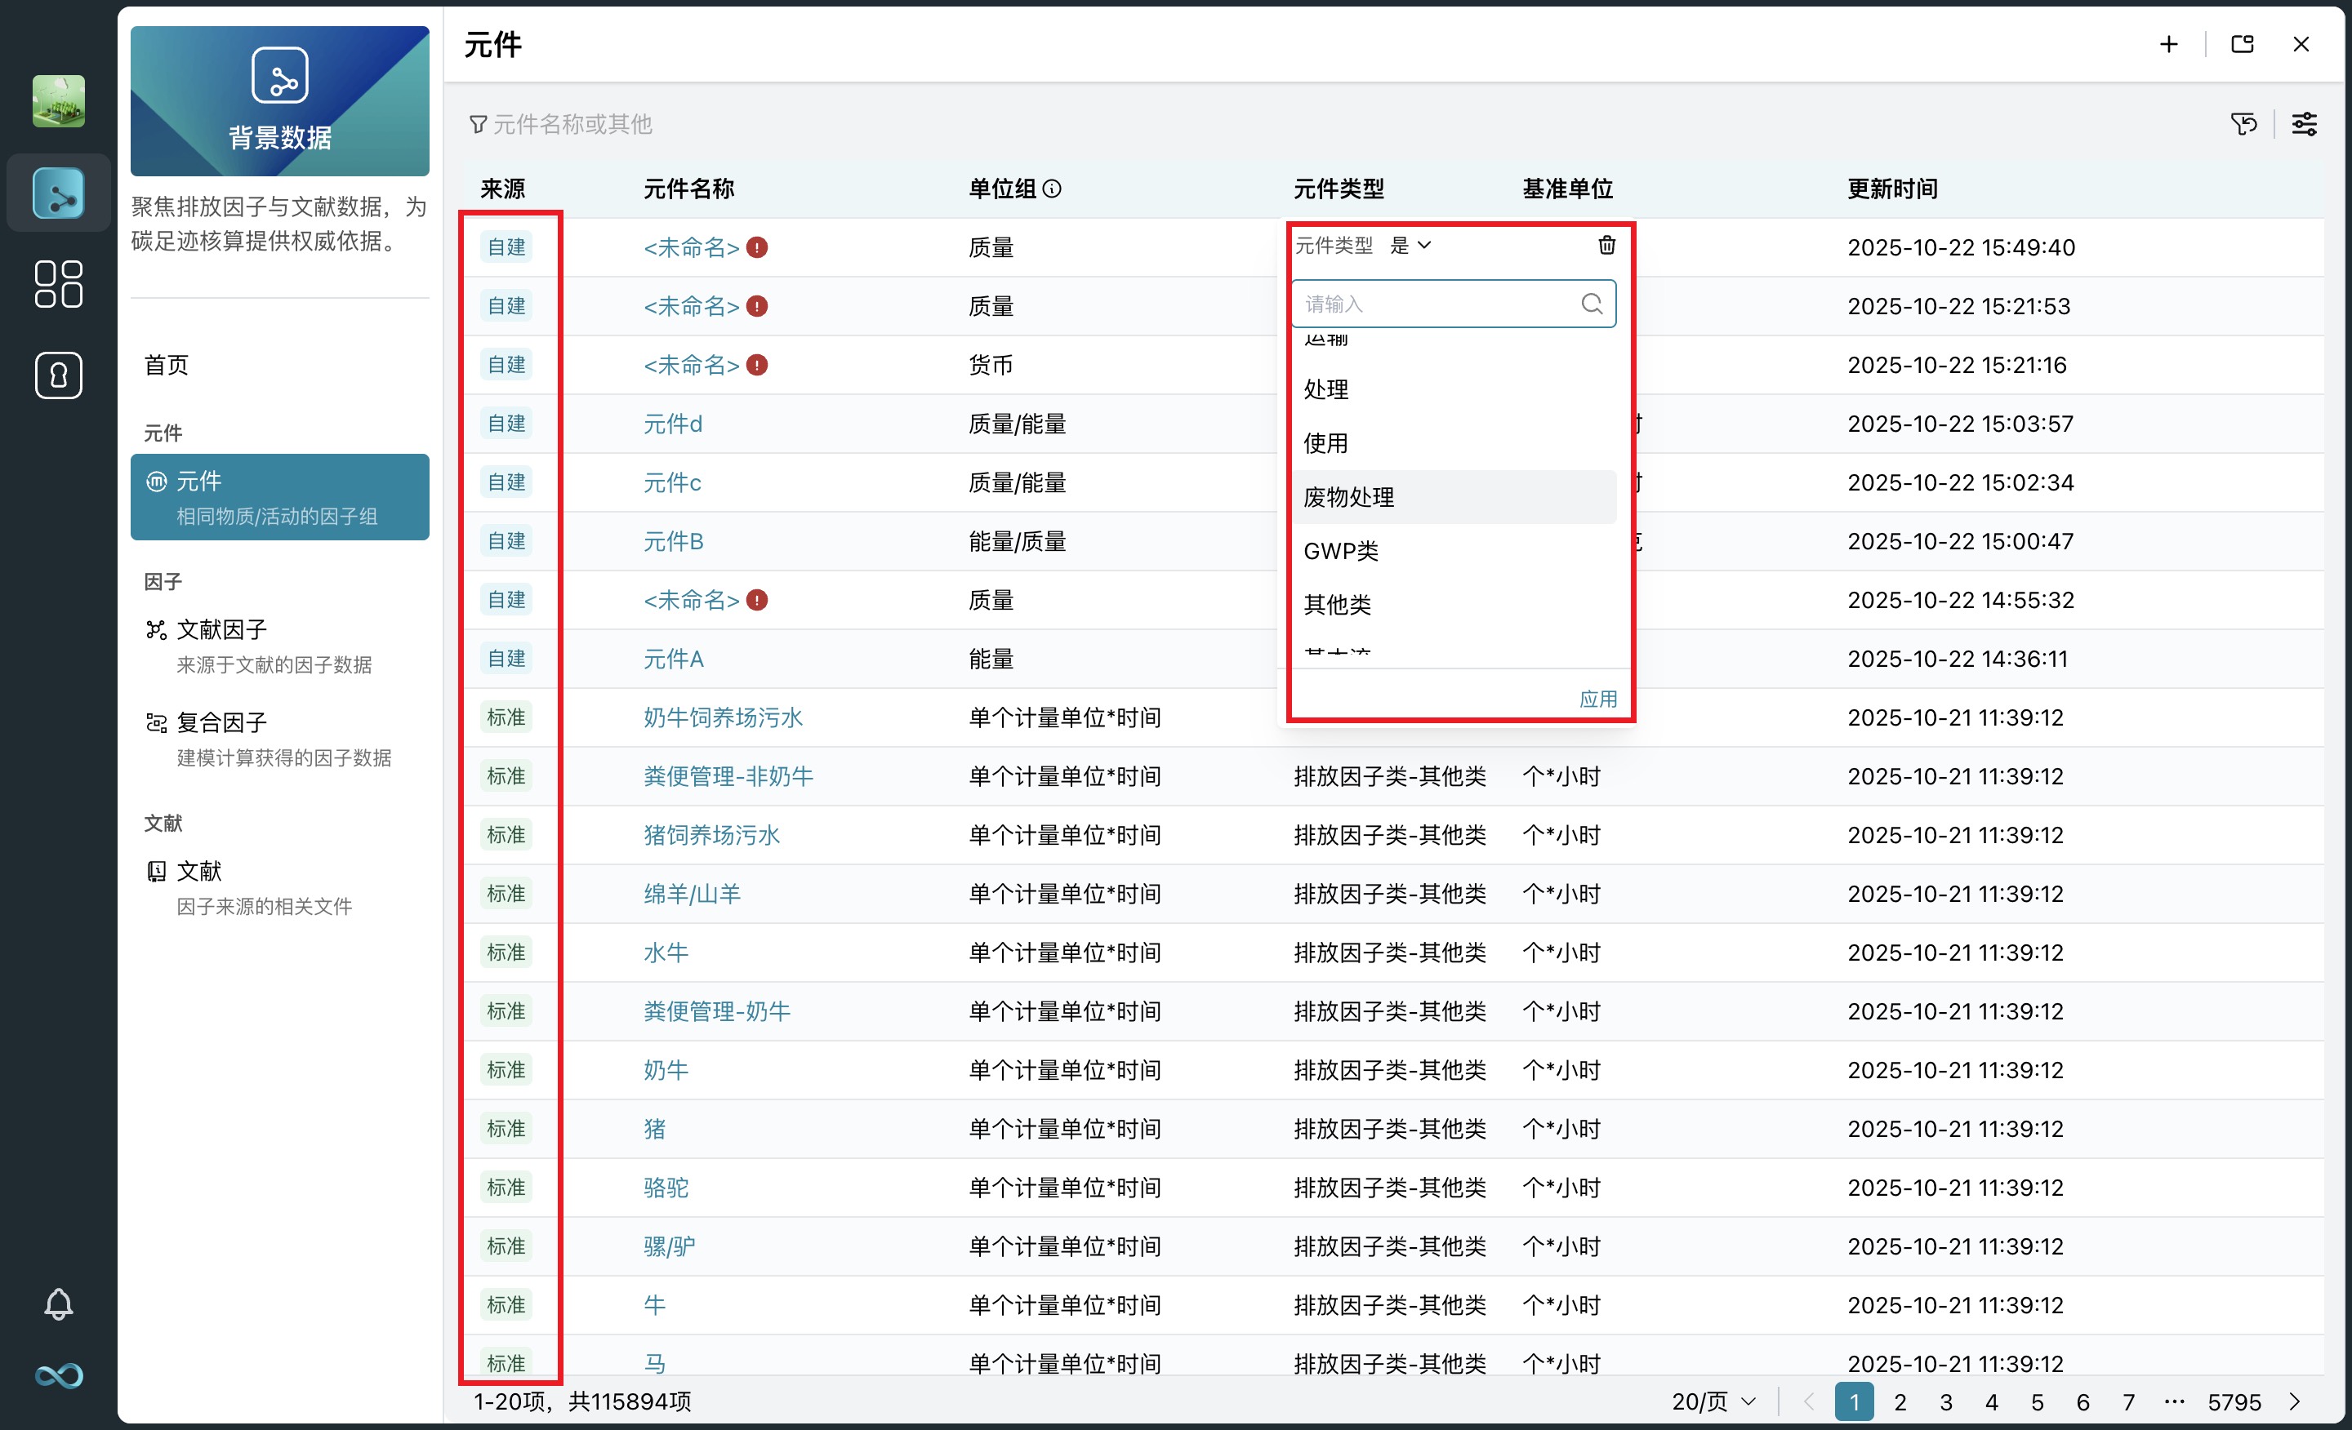Click 应用 to apply the filter

point(1597,699)
